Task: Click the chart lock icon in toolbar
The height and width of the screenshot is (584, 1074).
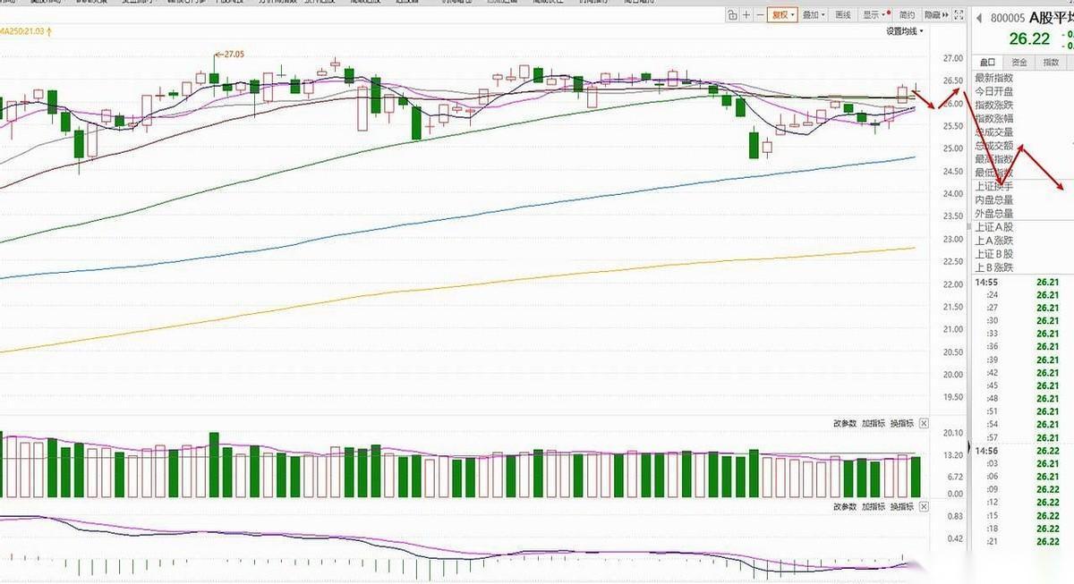Action: (732, 15)
